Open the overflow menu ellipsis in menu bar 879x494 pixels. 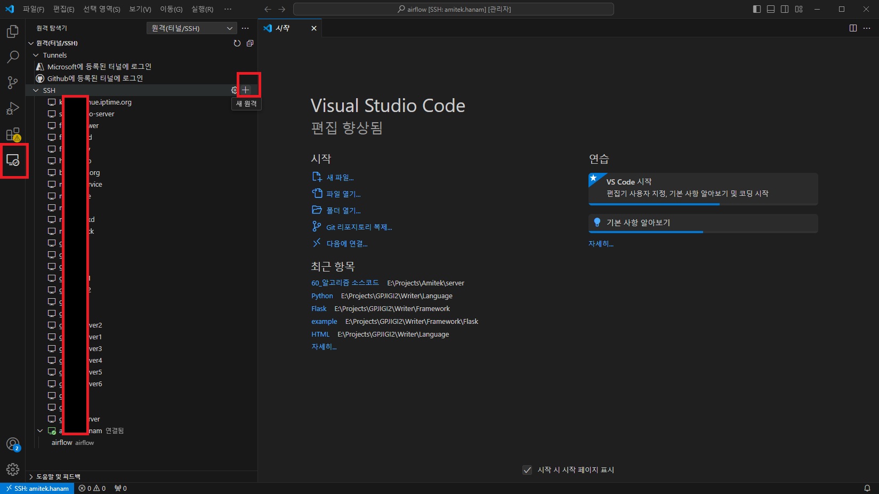click(x=228, y=9)
